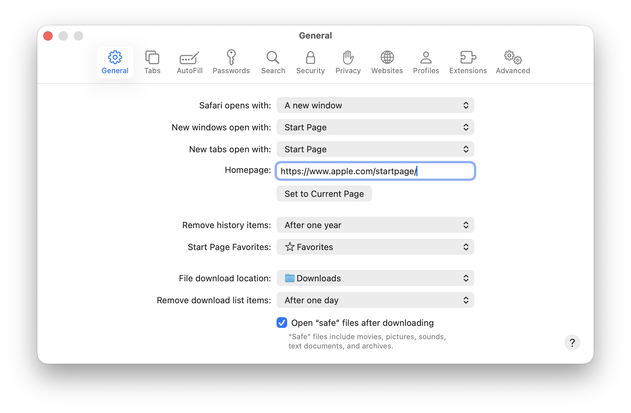This screenshot has width=631, height=413.
Task: Expand the Safari opens with dropdown
Action: pyautogui.click(x=375, y=105)
